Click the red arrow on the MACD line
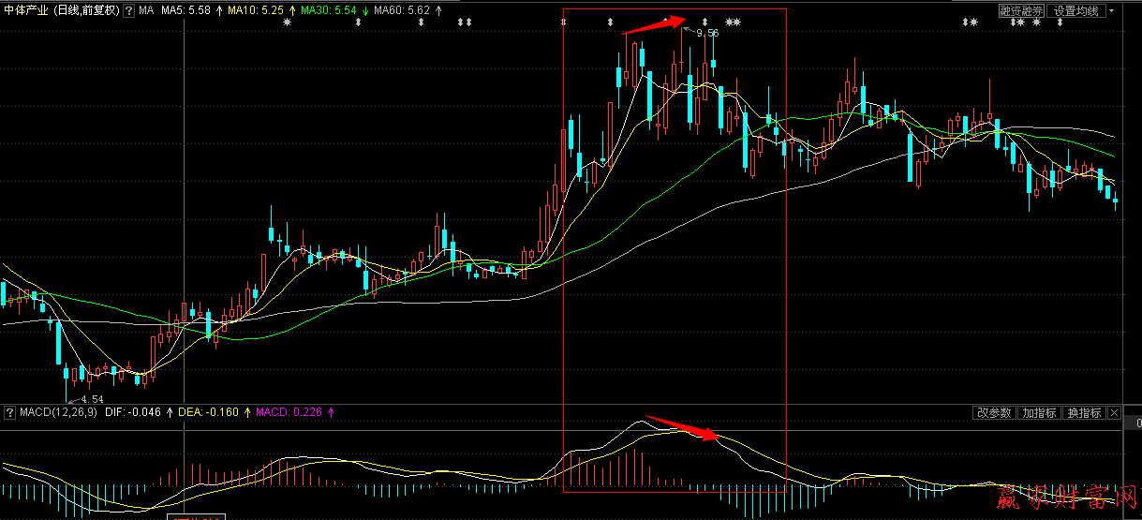Screen dimensions: 1142x520 pos(682,427)
